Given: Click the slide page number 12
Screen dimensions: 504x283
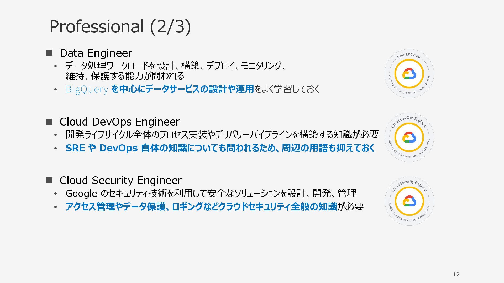Looking at the screenshot, I should [x=456, y=274].
